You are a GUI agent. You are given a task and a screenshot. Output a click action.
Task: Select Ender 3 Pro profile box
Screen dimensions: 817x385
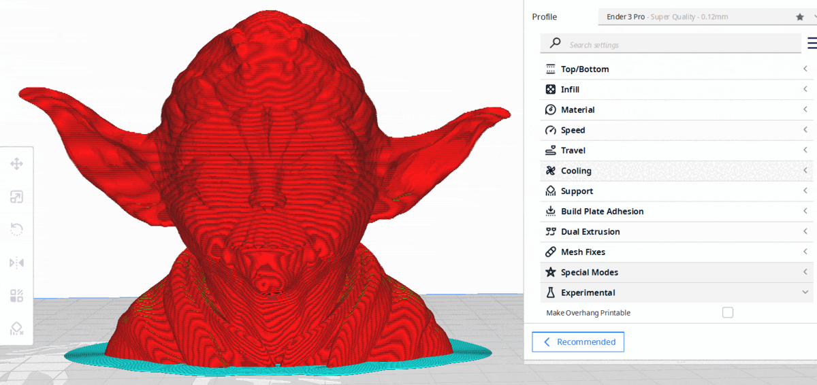coord(707,17)
